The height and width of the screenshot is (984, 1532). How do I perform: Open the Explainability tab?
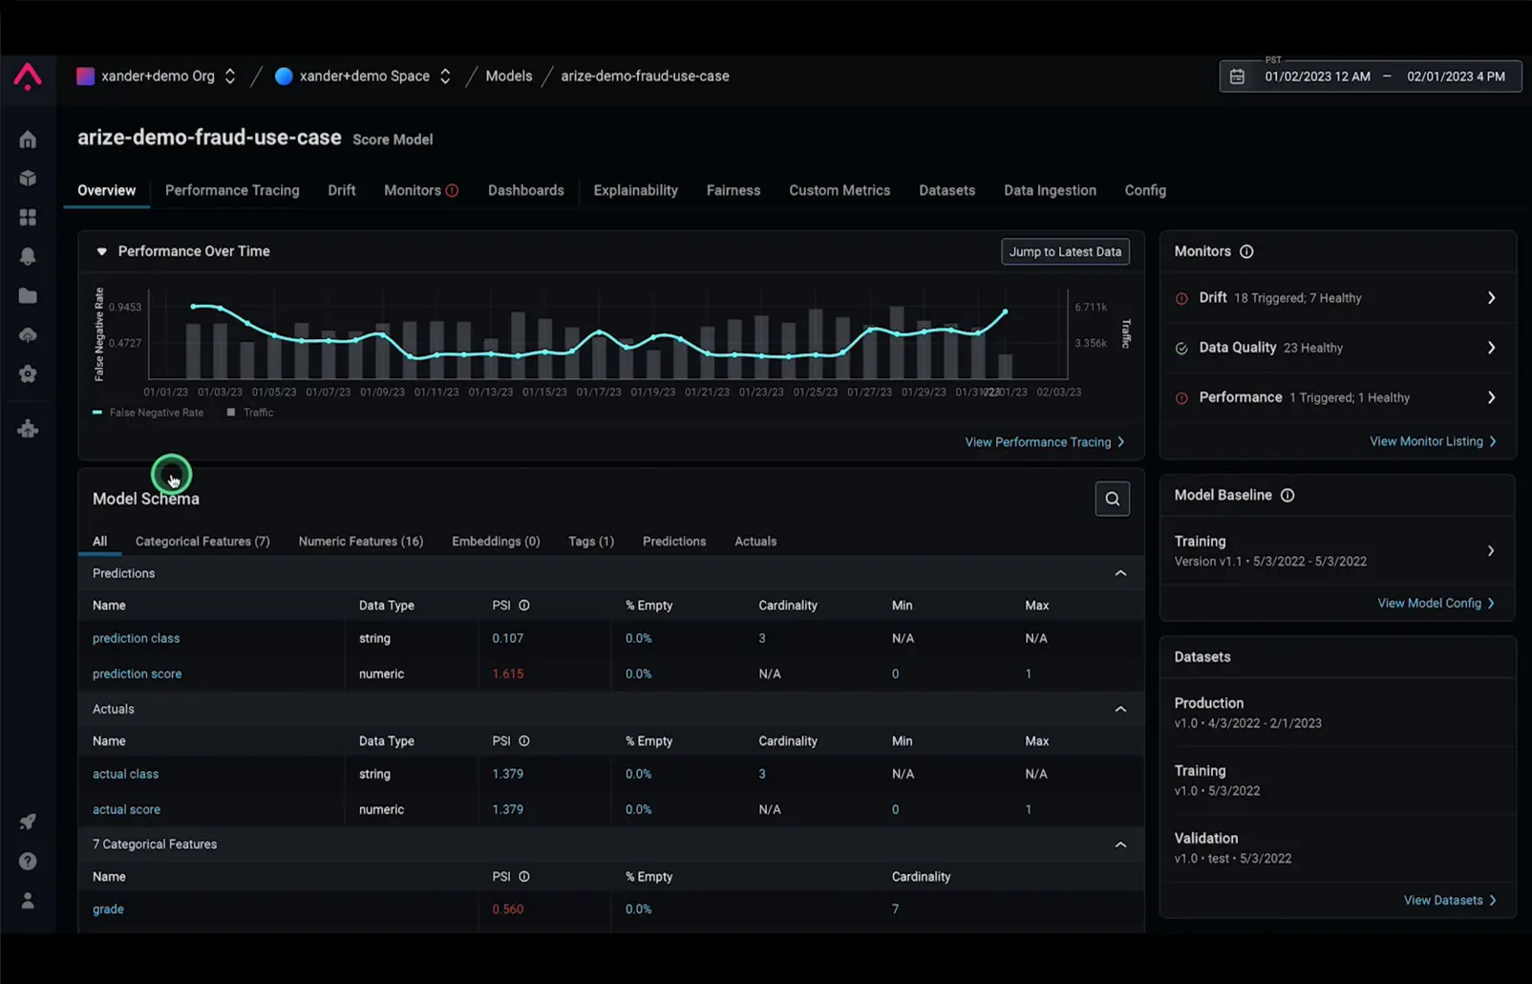click(635, 190)
